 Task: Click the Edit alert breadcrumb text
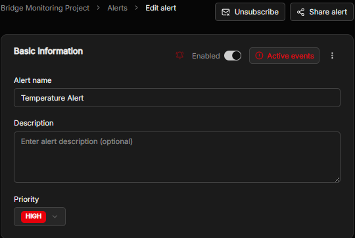pyautogui.click(x=161, y=8)
